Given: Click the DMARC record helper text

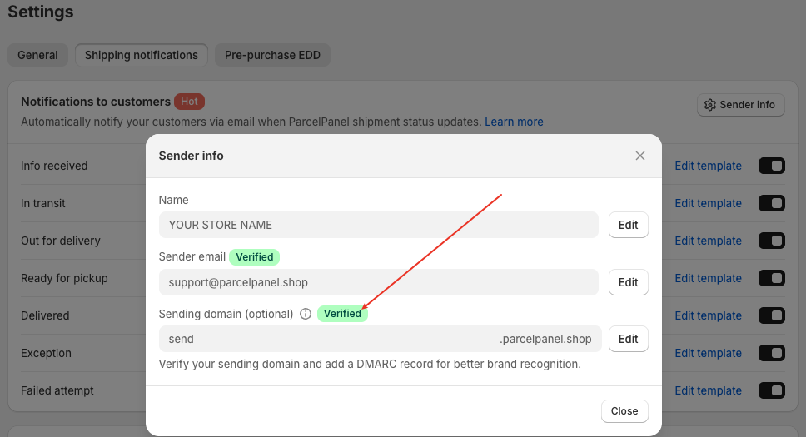Looking at the screenshot, I should pyautogui.click(x=370, y=364).
